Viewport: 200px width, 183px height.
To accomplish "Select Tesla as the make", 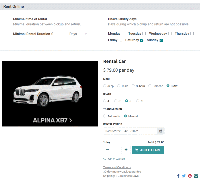I will coord(119,86).
